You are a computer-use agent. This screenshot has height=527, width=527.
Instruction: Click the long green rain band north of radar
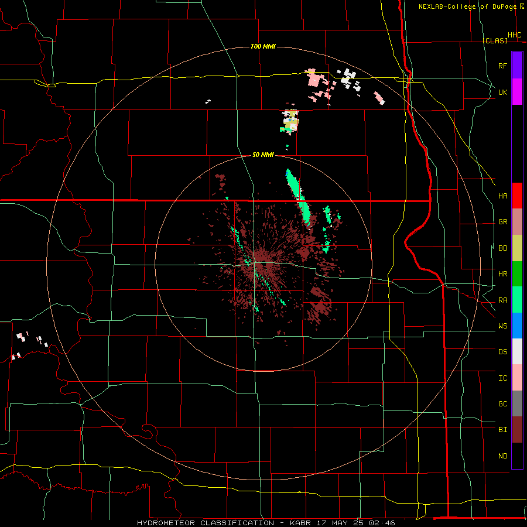[x=298, y=196]
